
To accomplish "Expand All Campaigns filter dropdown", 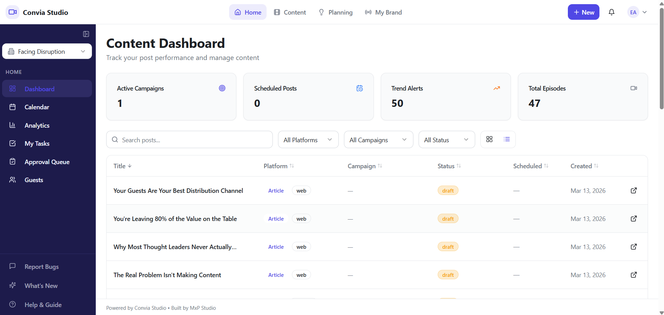I will 378,139.
